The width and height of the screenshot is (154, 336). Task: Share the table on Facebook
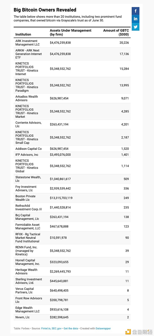click(x=136, y=11)
